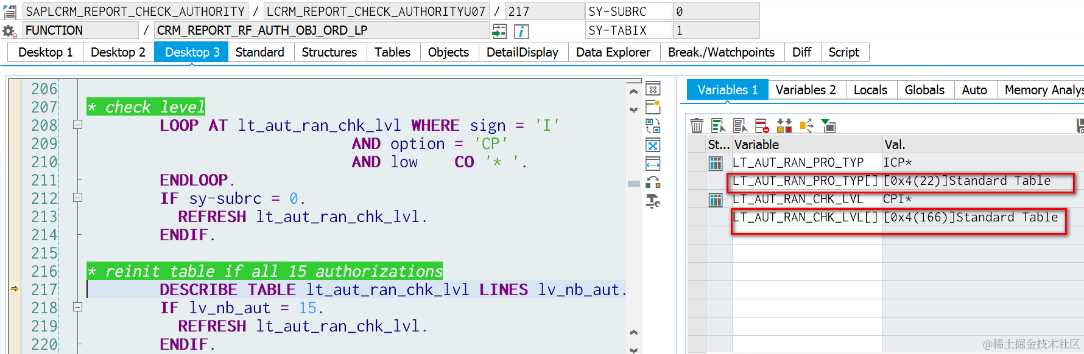Viewport: 1084px width, 354px height.
Task: Click the exchange tool icon with the curved arrow
Action: [653, 182]
